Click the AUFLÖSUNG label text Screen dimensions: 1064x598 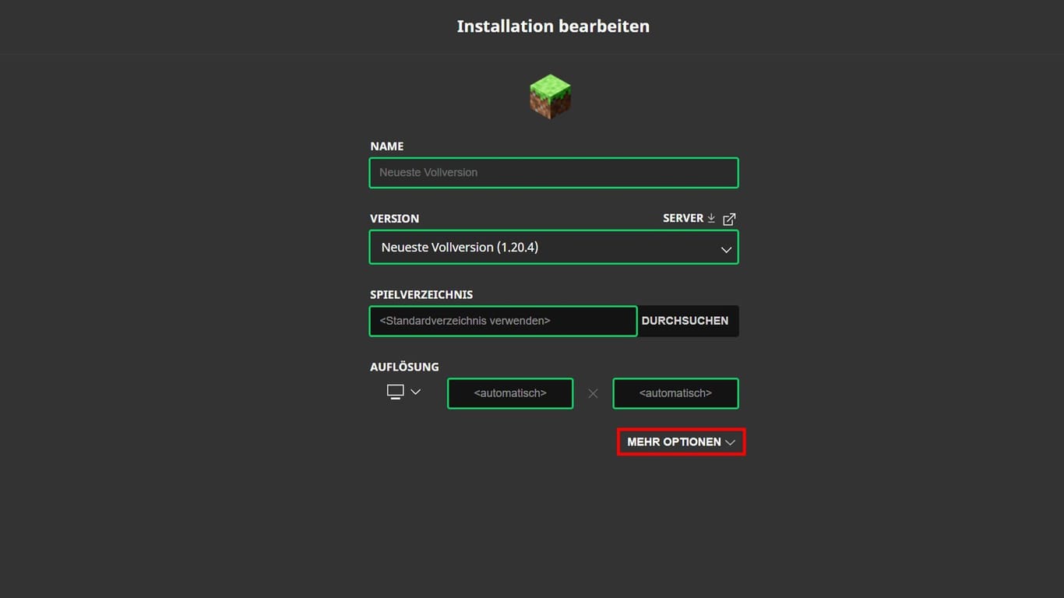tap(404, 367)
